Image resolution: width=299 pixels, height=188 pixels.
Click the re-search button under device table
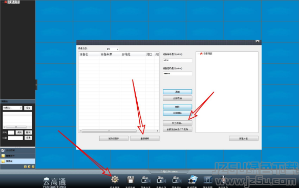tap(145, 139)
